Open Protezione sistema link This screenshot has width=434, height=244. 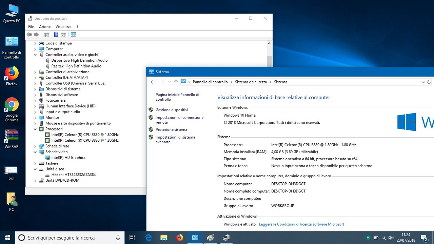171,129
